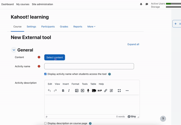Open the More dropdown in course navigation

point(91,27)
